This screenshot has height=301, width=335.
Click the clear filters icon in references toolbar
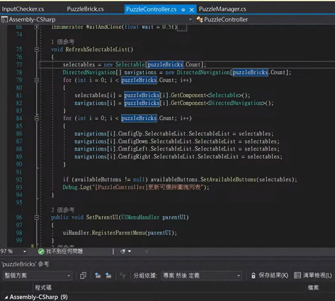[x=122, y=275]
